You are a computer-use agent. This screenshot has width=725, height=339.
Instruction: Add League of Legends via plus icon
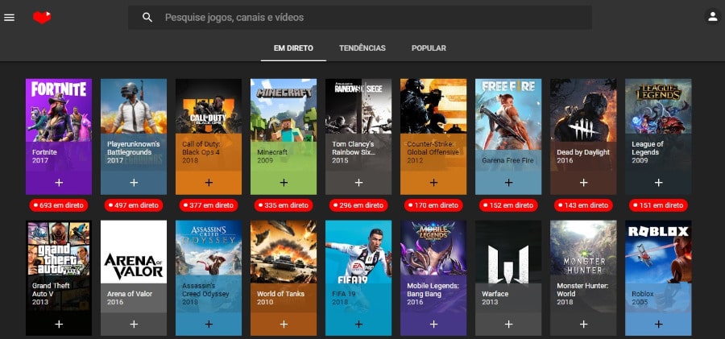coord(658,183)
